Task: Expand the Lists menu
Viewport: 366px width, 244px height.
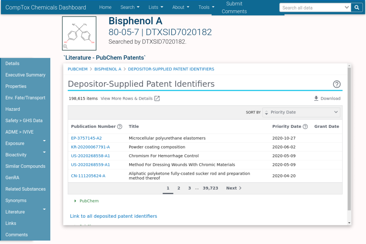Action: click(156, 7)
